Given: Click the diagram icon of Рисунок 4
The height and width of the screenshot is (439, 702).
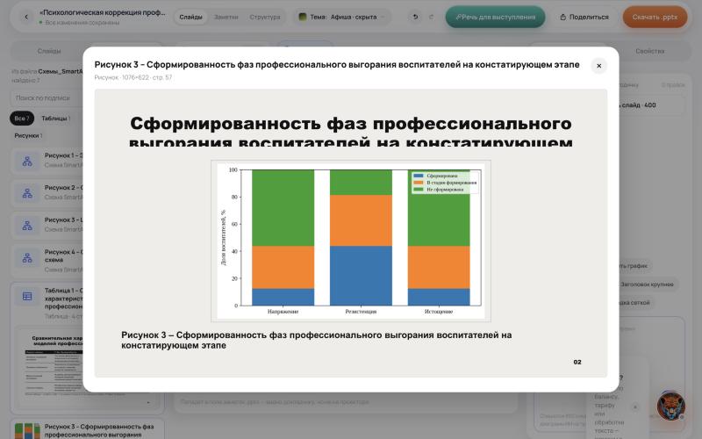Looking at the screenshot, I should 27,258.
